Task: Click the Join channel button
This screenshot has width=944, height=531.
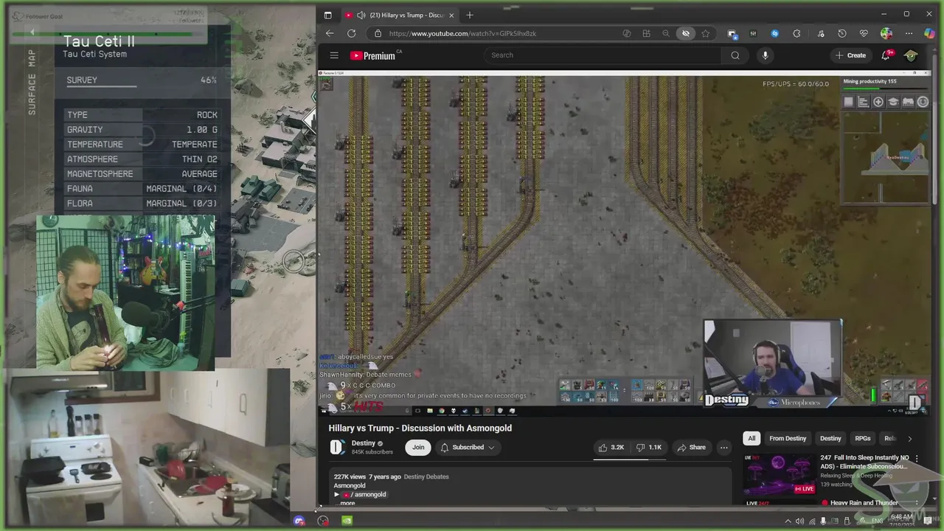Action: coord(418,447)
